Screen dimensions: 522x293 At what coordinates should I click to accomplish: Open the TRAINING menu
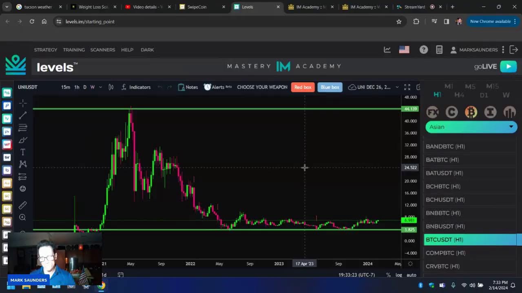(74, 50)
